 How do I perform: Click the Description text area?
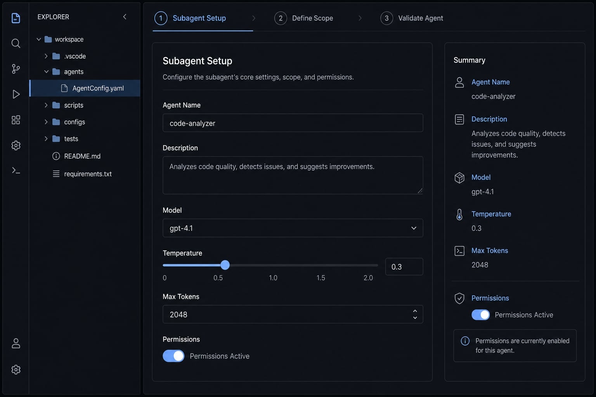(293, 175)
